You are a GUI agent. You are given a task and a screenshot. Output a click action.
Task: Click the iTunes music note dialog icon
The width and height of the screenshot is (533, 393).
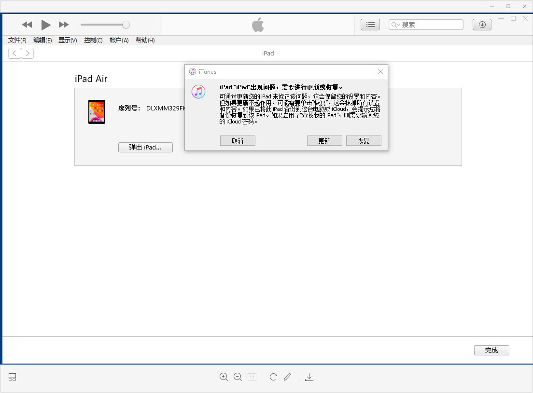pos(198,92)
